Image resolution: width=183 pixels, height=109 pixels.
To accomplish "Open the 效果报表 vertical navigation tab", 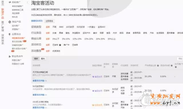I will (x=3, y=39).
